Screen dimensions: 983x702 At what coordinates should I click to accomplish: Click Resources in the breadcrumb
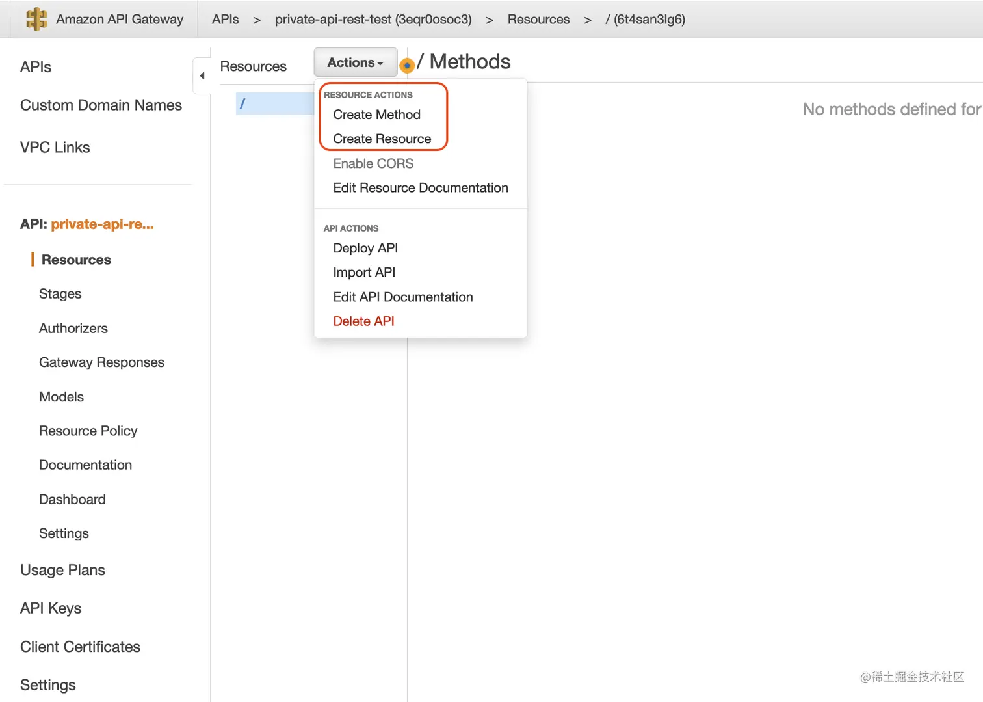(538, 19)
